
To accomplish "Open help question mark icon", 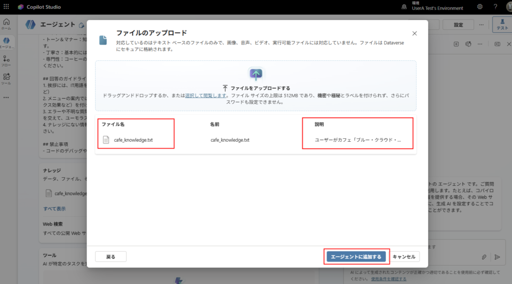I will pos(495,6).
